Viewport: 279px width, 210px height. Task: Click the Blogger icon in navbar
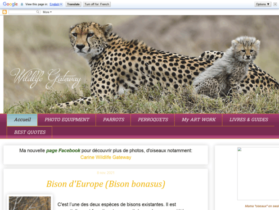[5, 12]
